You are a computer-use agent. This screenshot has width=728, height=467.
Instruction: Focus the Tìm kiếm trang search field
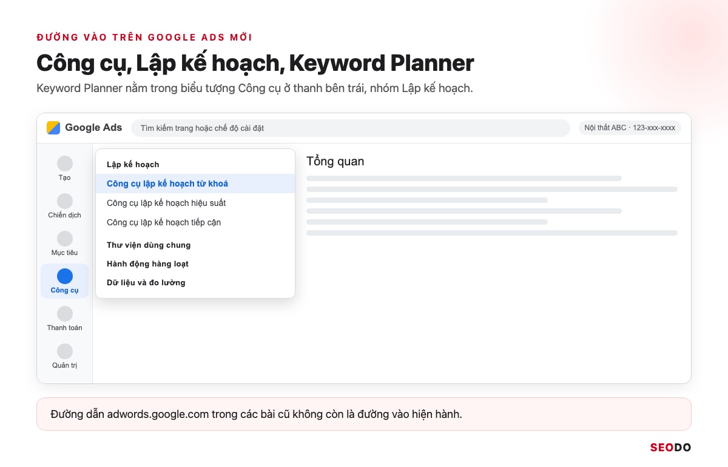pyautogui.click(x=351, y=128)
